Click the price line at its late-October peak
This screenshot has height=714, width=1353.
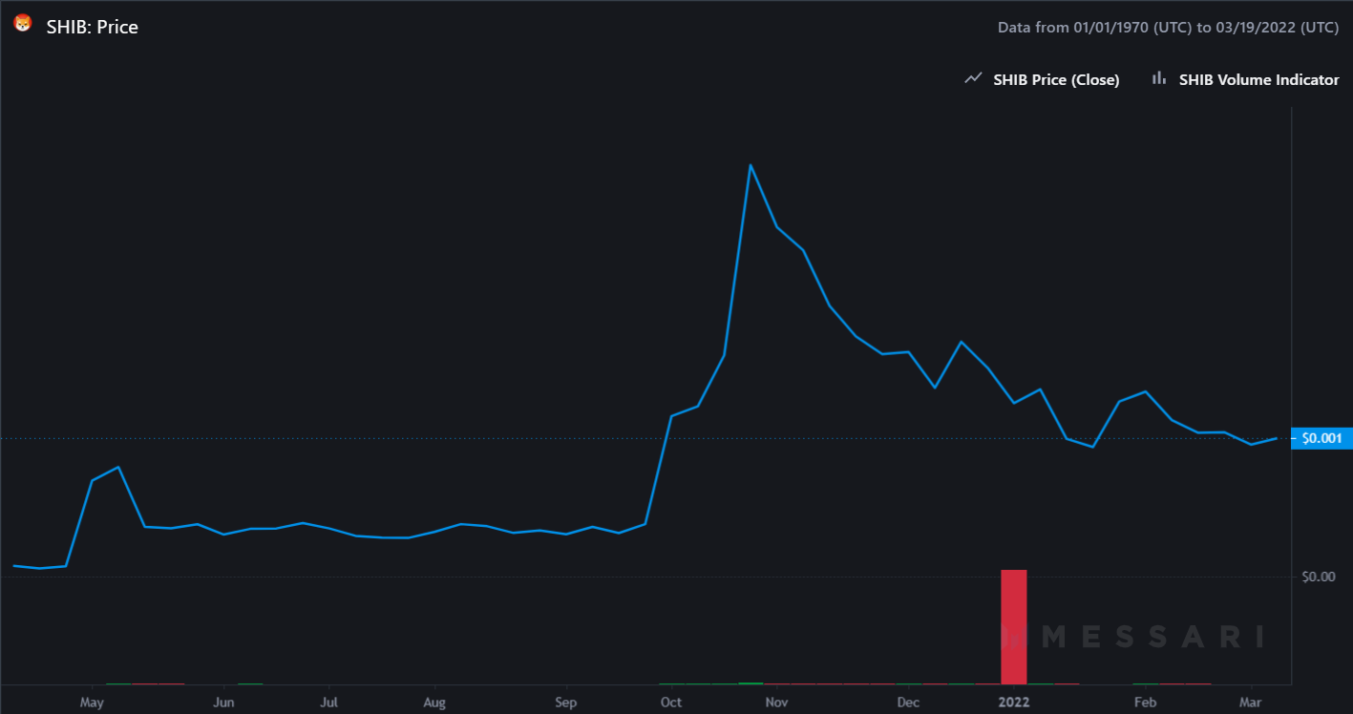click(x=752, y=165)
